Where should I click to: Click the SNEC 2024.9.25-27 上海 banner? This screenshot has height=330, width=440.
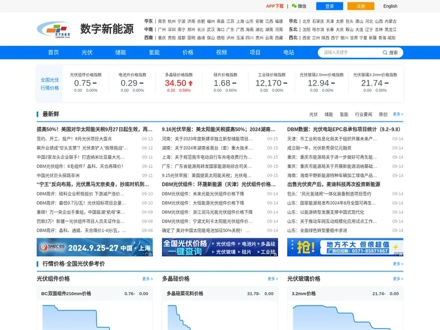coord(95,248)
